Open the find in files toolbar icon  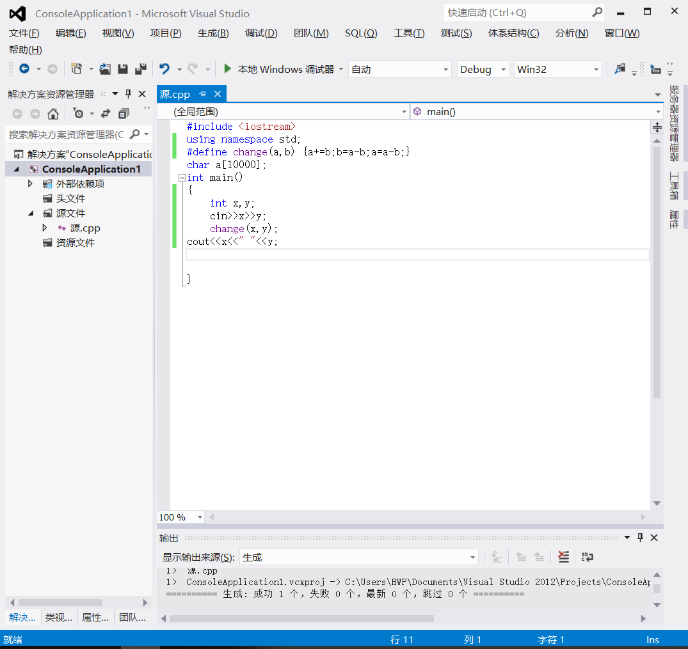(x=620, y=69)
